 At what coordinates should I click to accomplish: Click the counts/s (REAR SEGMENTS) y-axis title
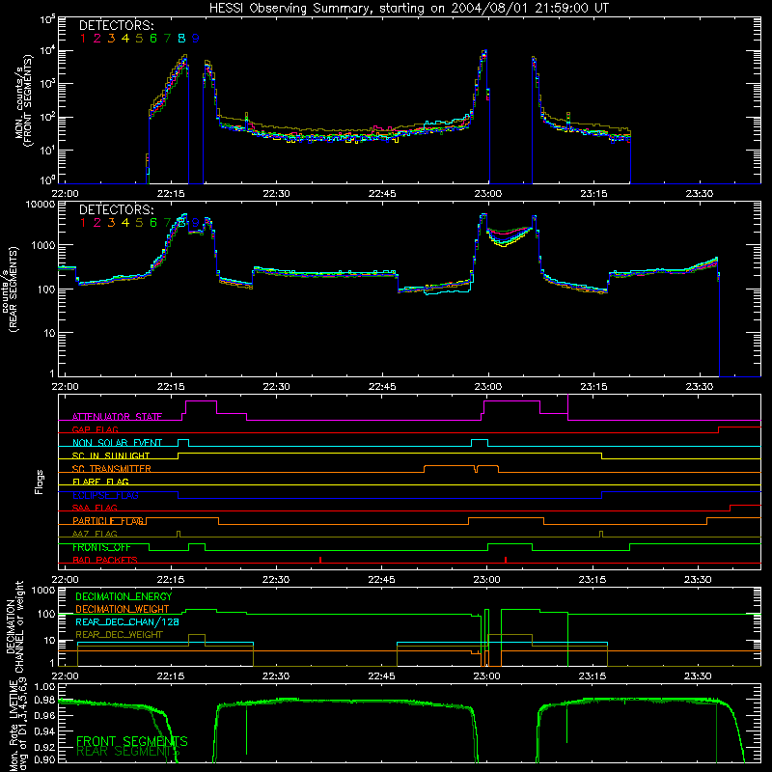[11, 289]
